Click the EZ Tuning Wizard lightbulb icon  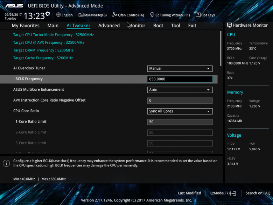(152, 15)
